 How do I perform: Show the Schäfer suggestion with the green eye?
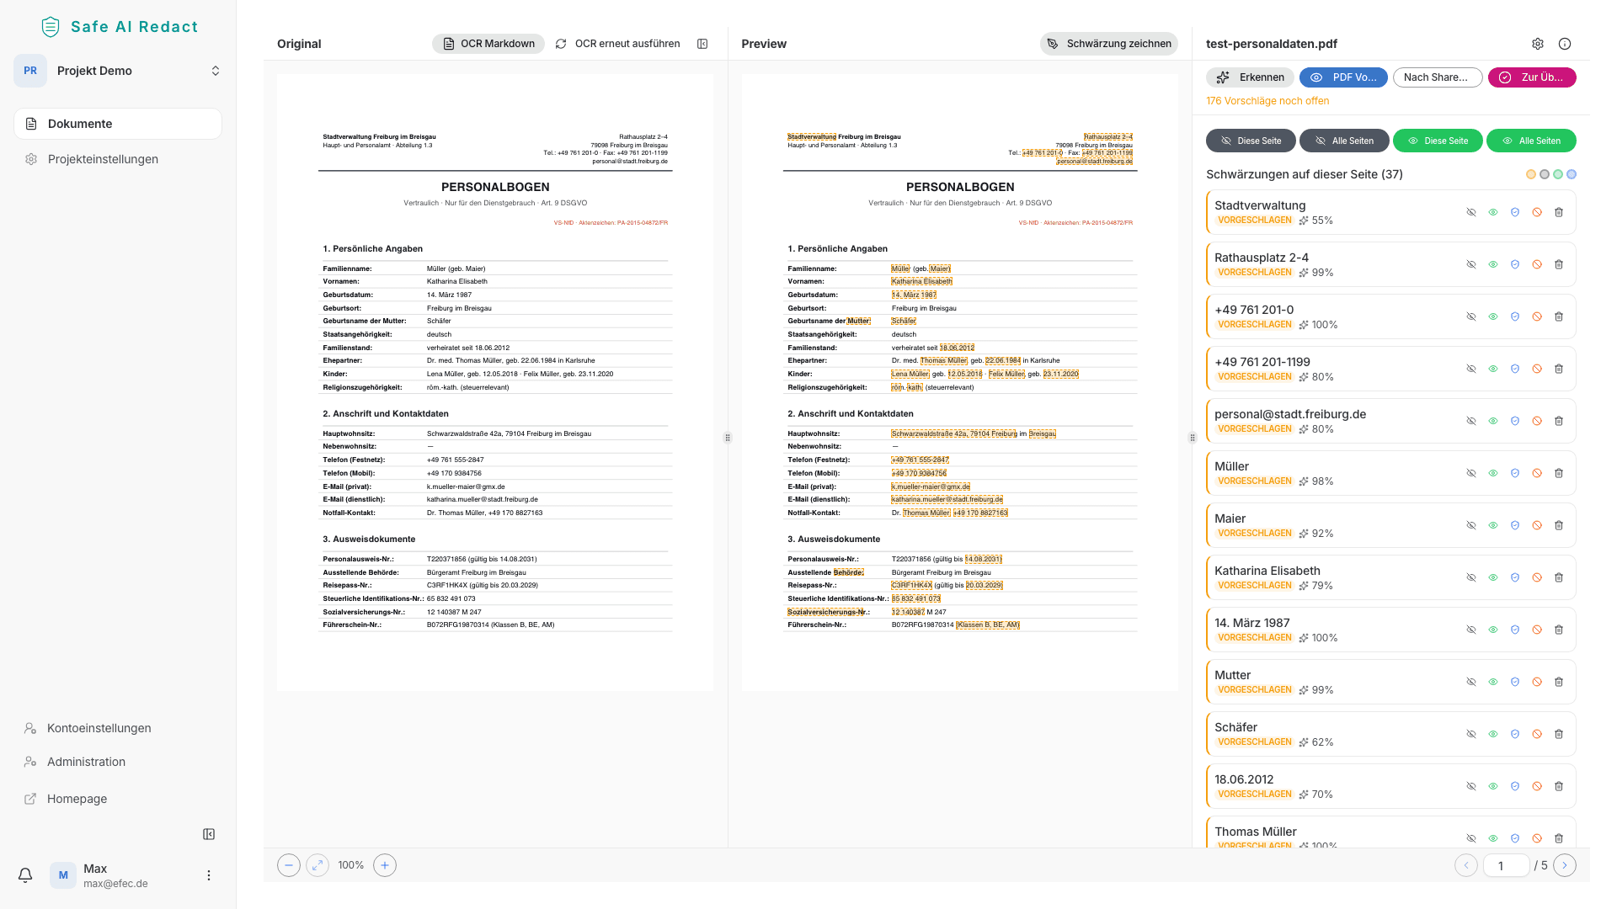1493,734
